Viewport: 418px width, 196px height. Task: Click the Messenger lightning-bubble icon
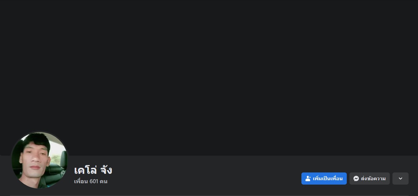[x=356, y=179]
